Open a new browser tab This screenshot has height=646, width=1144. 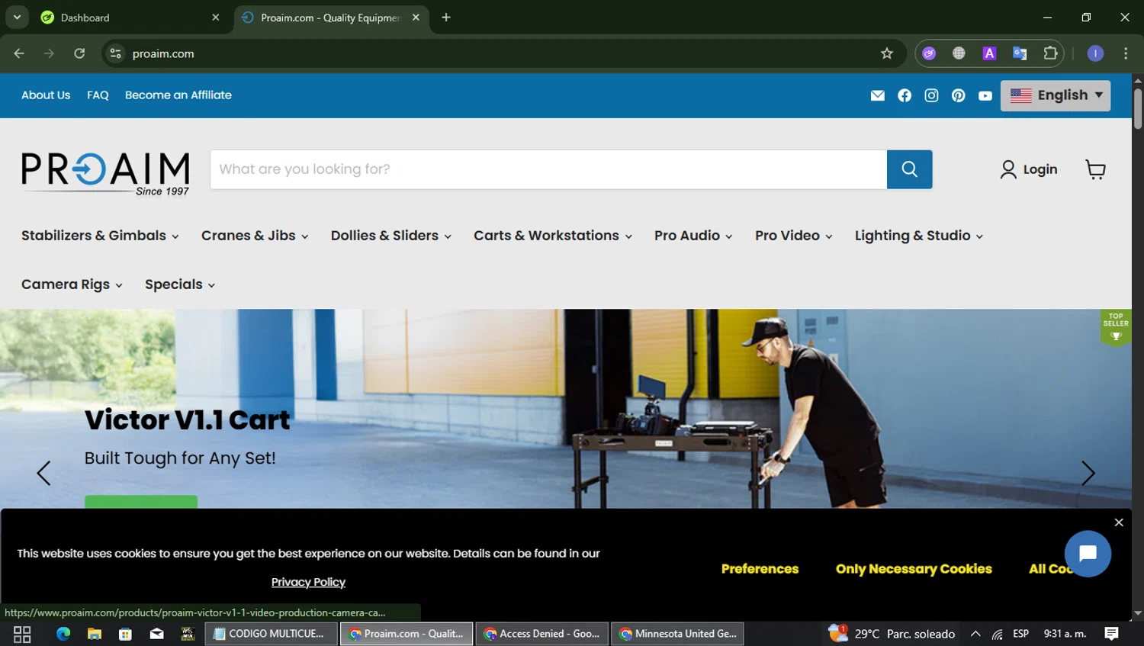point(446,18)
